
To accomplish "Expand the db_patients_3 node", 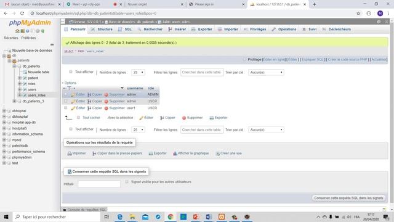I will pos(14,101).
